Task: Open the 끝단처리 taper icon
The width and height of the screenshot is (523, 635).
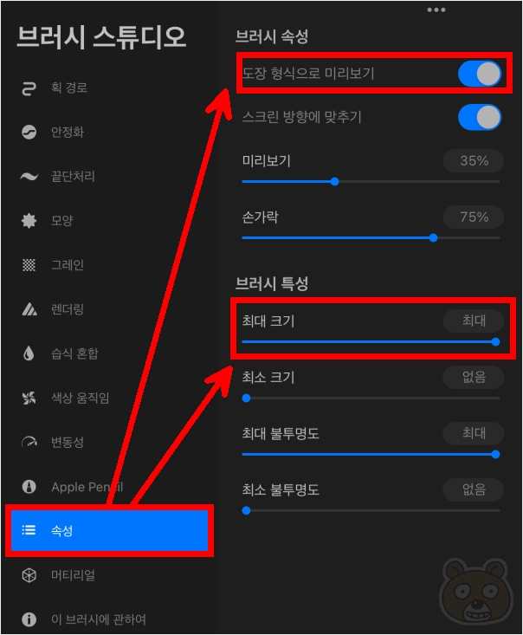Action: [x=29, y=177]
